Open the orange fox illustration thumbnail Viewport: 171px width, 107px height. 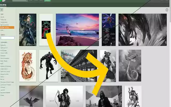(x=28, y=66)
